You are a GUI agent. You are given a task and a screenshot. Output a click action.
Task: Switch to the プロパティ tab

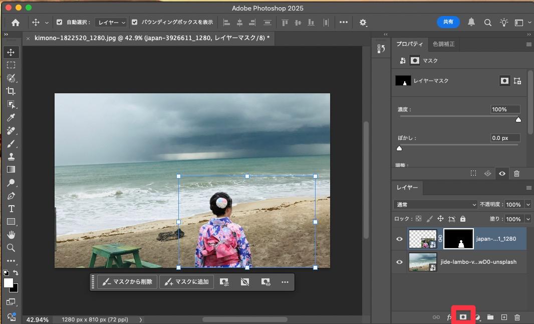click(409, 44)
